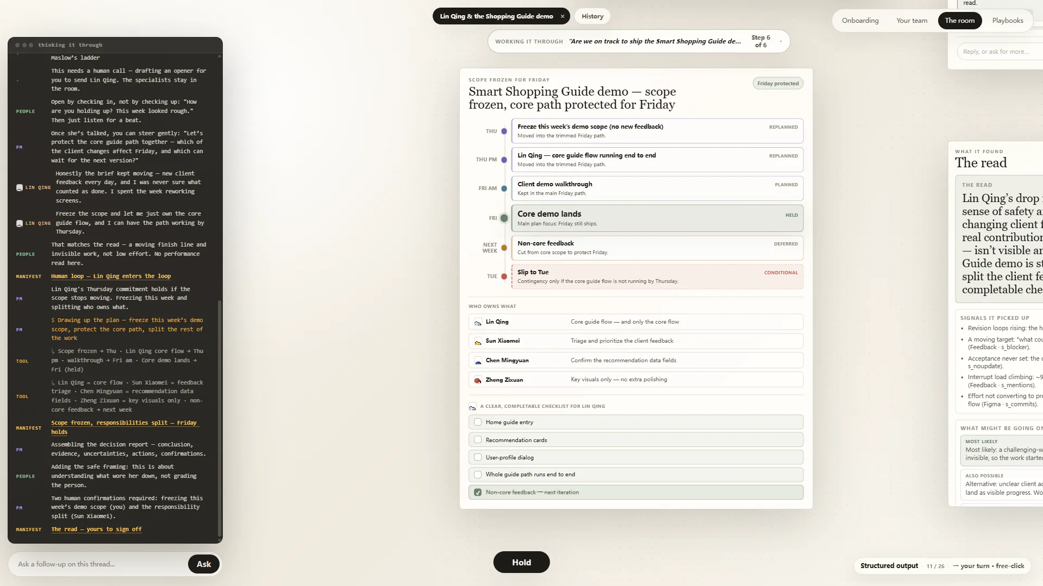Check the 'Recommendation cards' checkbox
1043x586 pixels.
(x=478, y=440)
